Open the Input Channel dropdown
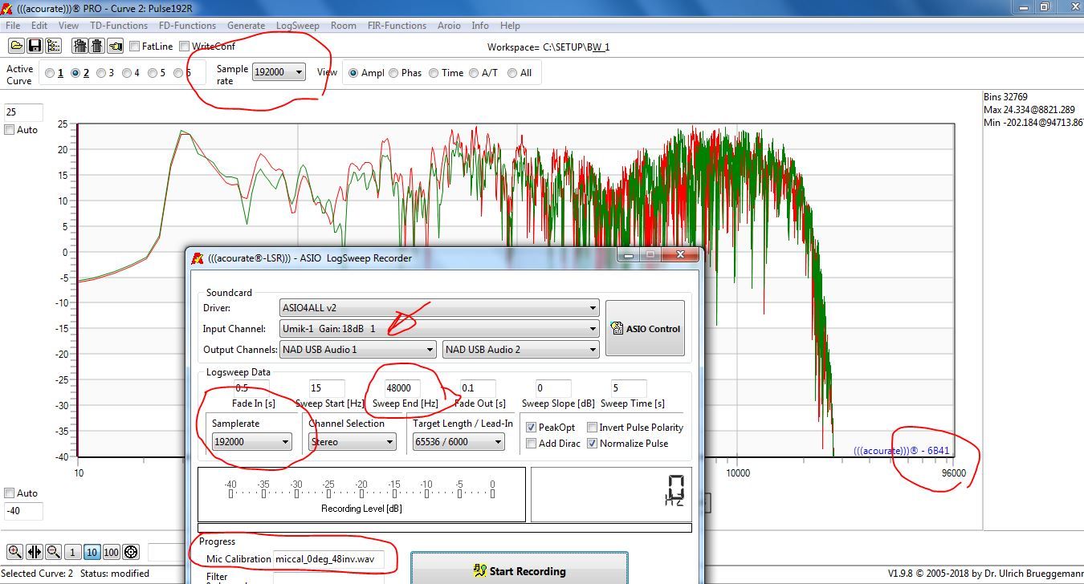The height and width of the screenshot is (584, 1084). click(x=439, y=329)
